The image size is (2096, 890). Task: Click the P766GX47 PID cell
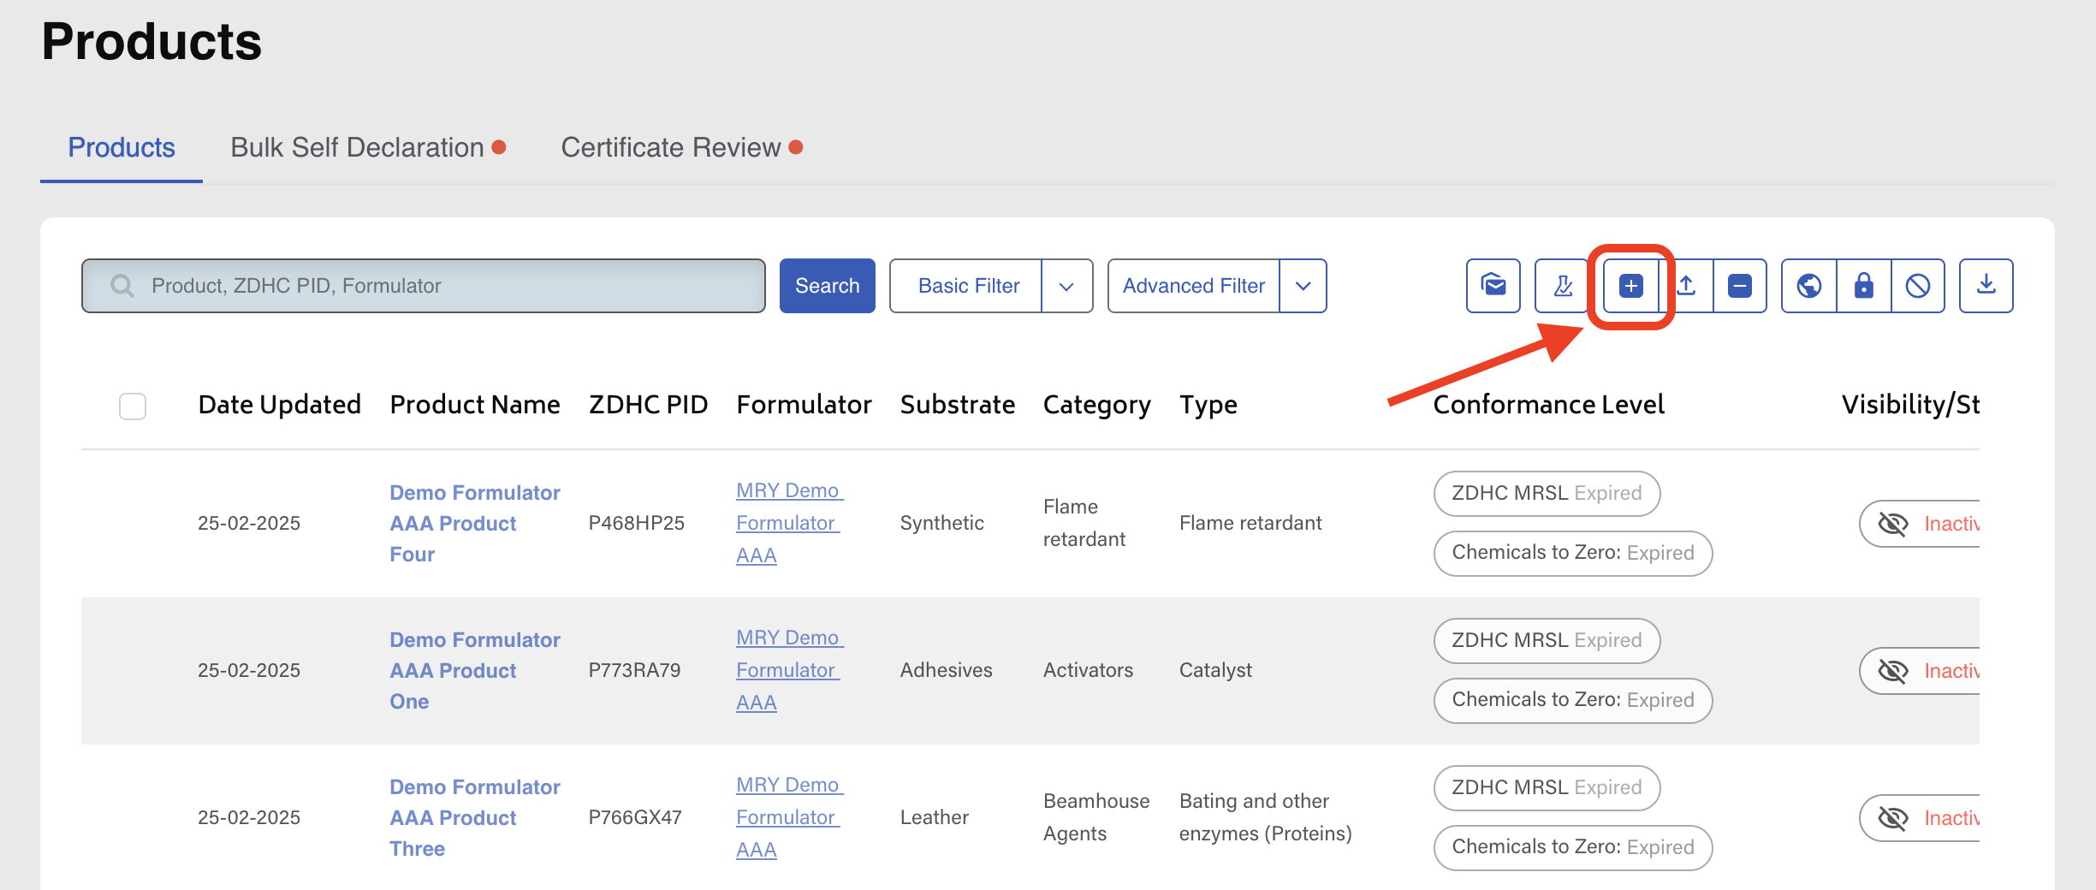635,818
